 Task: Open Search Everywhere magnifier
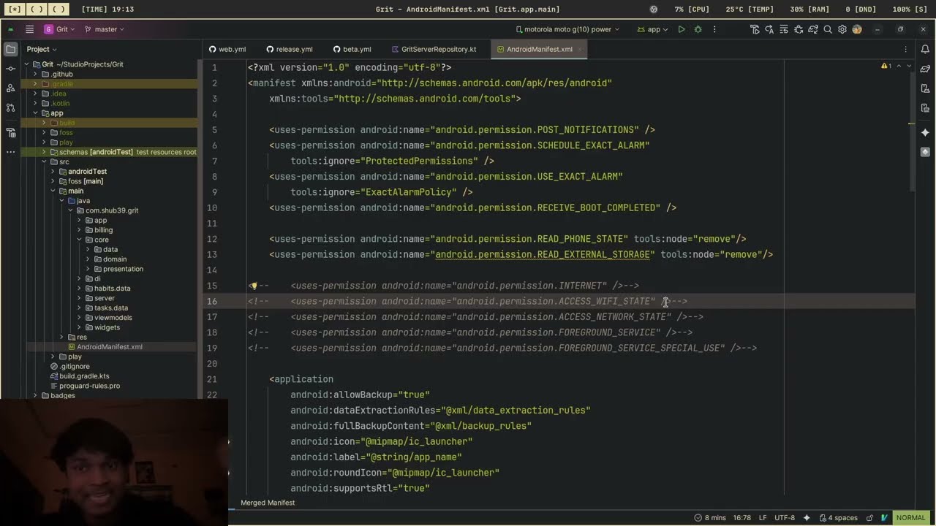[828, 29]
